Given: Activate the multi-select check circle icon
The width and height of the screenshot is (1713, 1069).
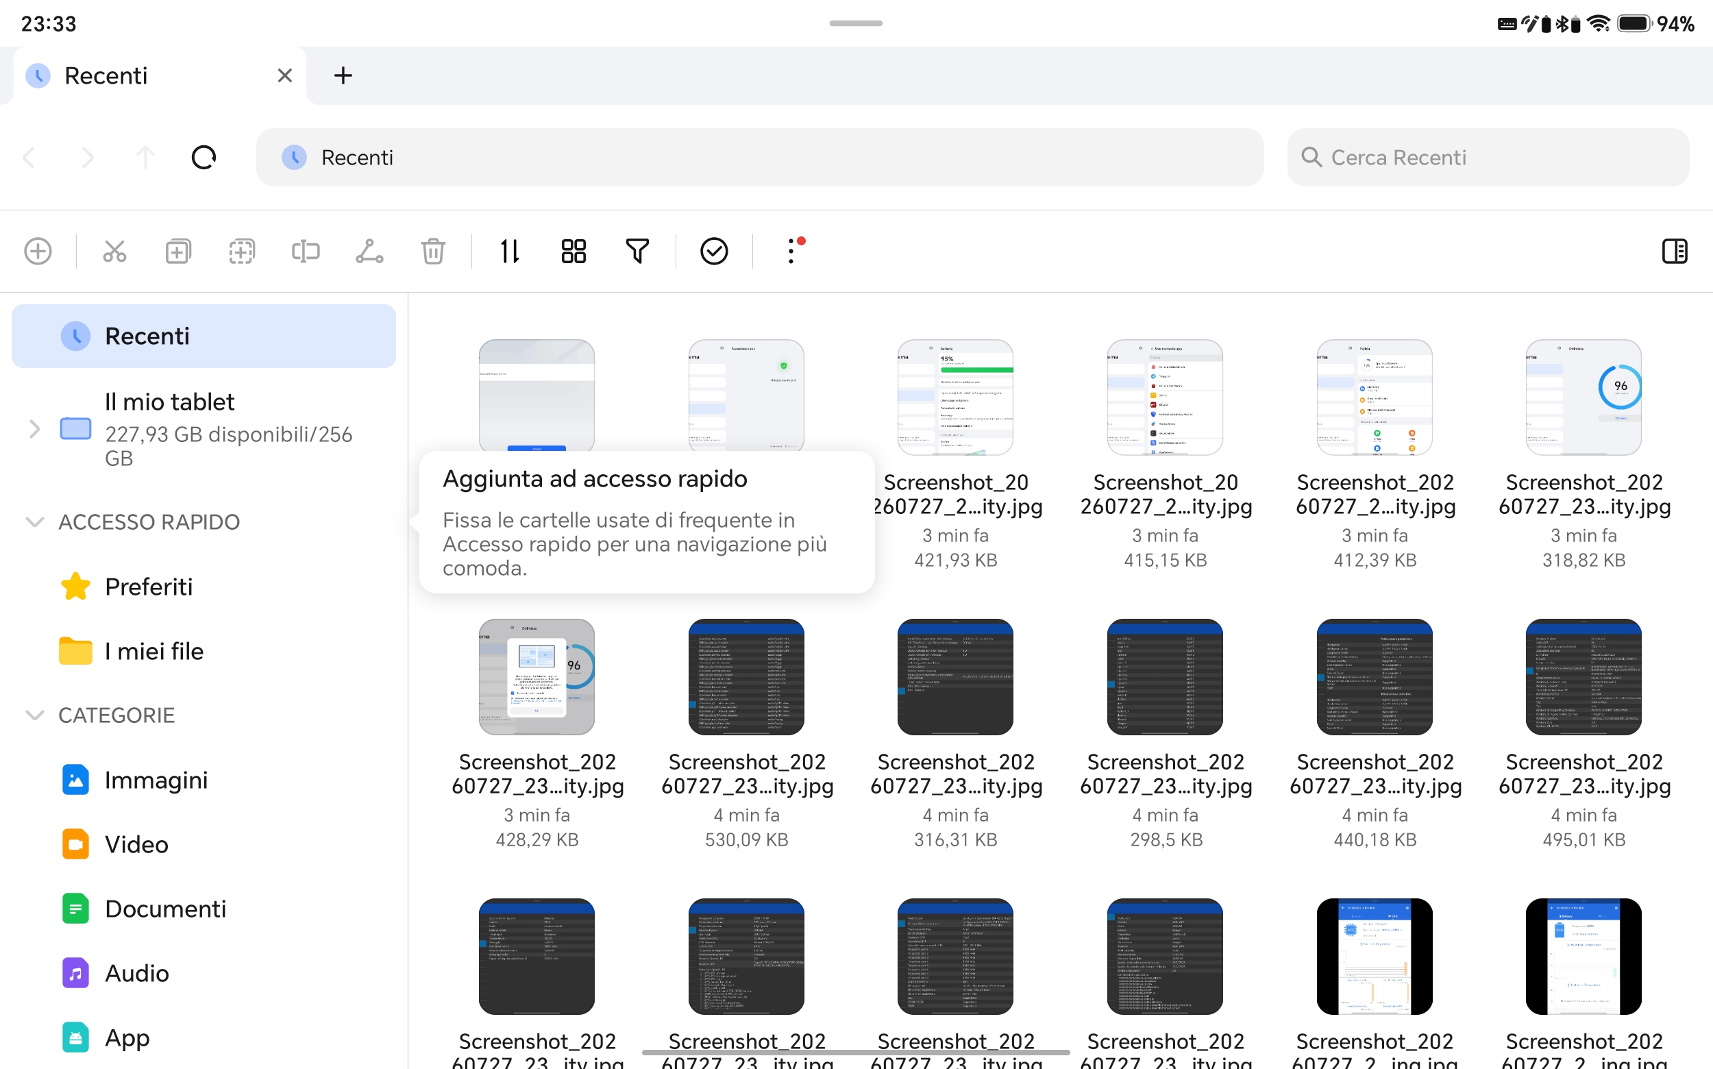Looking at the screenshot, I should point(714,251).
